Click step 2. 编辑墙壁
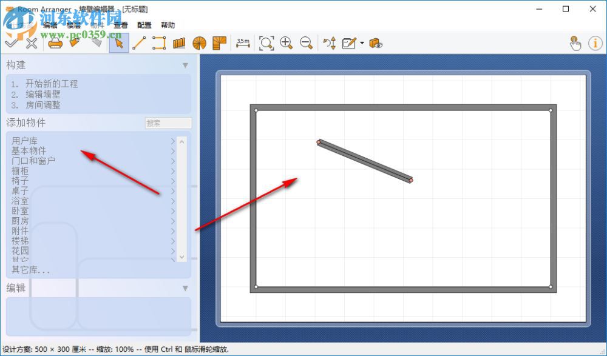607x356 pixels. point(36,95)
